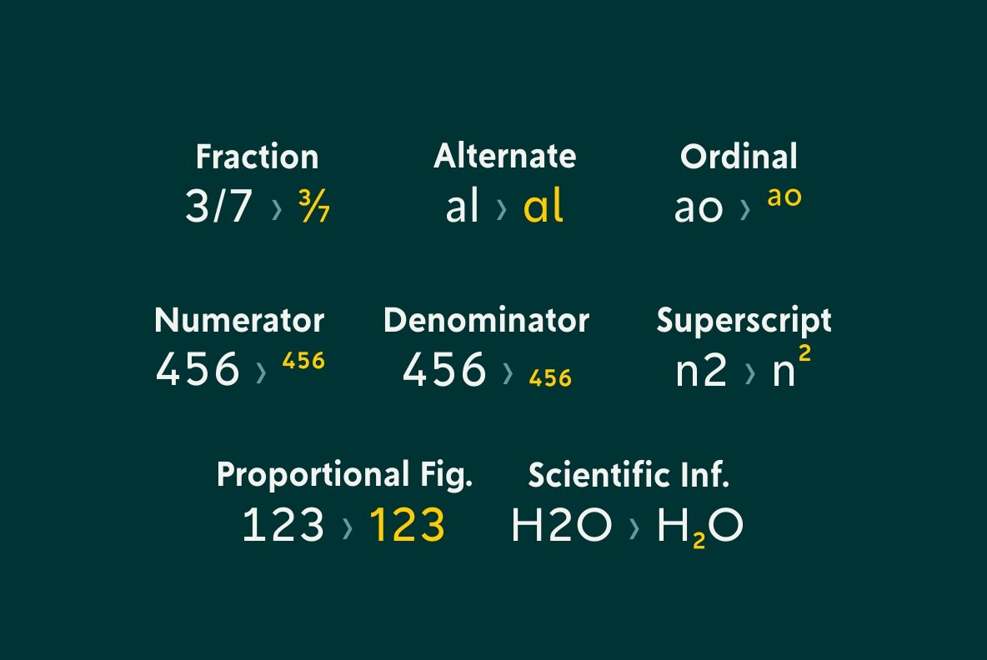The image size is (987, 660).
Task: Click the yellow ¾-style fraction glyph
Action: pyautogui.click(x=314, y=207)
